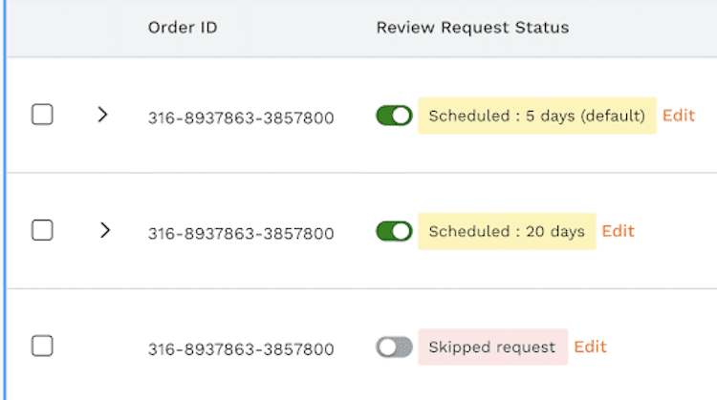This screenshot has height=400, width=717.
Task: Click Edit beside Scheduled : 5 days (default)
Action: pos(679,116)
